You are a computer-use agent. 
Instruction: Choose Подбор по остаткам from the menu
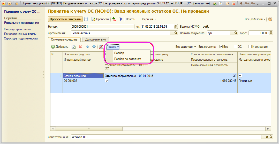pos(127,59)
